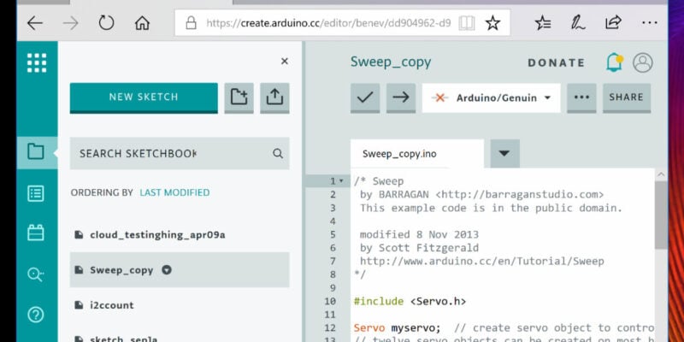This screenshot has width=684, height=342.
Task: Click the browser address bar URL
Action: [x=328, y=23]
